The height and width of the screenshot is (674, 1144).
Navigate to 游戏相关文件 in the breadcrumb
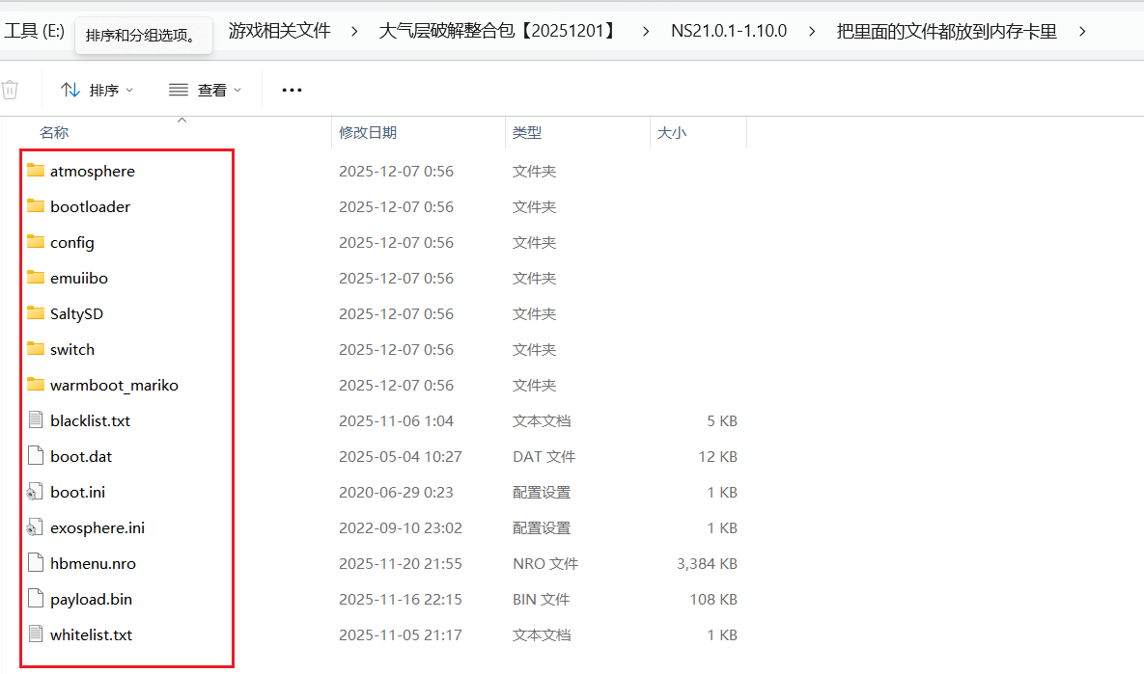coord(279,31)
